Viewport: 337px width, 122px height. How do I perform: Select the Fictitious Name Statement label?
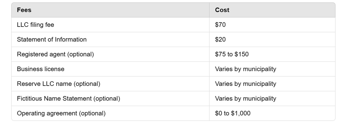pos(54,99)
